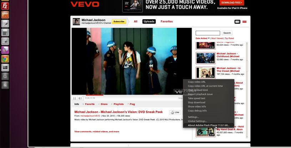Click View comments, related videos, and more
Screen dimensions: 291x148
tap(97, 132)
